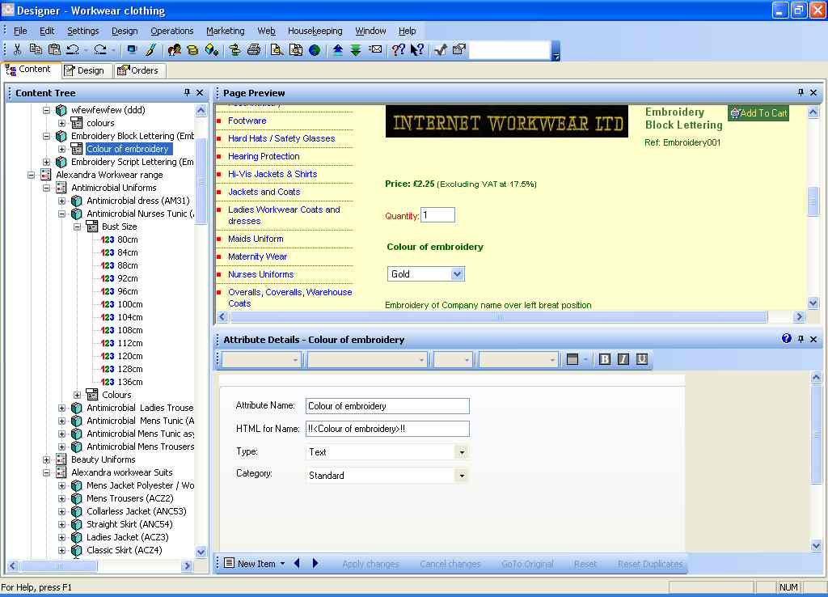Toggle Bold formatting in Attribute Details toolbar
This screenshot has width=828, height=597.
605,359
